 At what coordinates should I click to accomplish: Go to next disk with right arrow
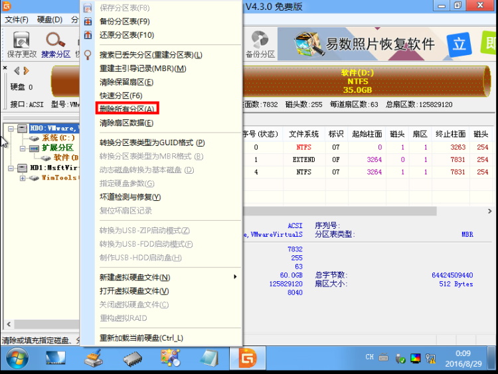point(26,71)
